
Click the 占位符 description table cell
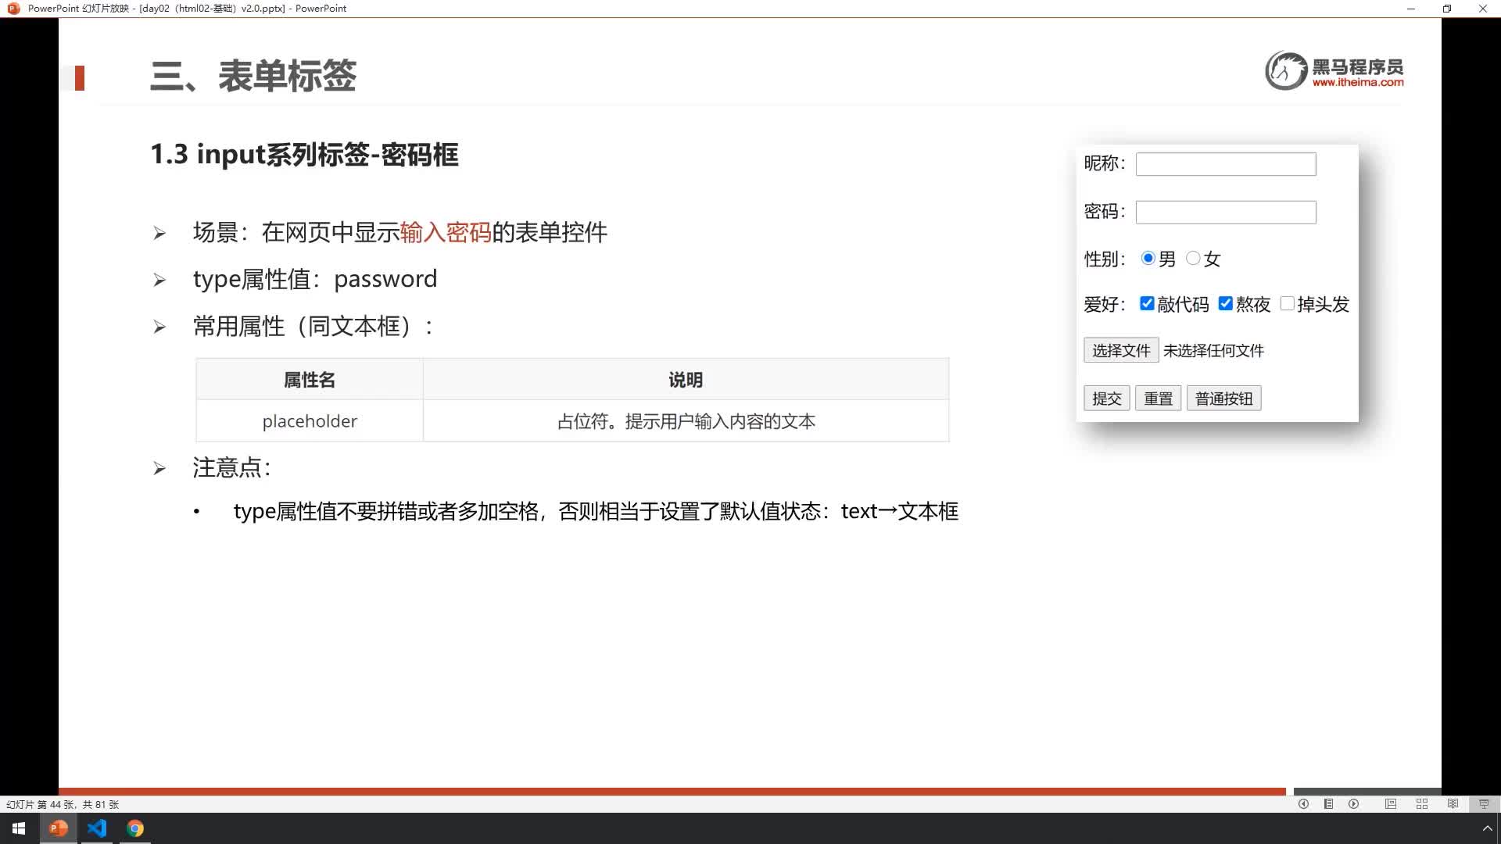[686, 421]
